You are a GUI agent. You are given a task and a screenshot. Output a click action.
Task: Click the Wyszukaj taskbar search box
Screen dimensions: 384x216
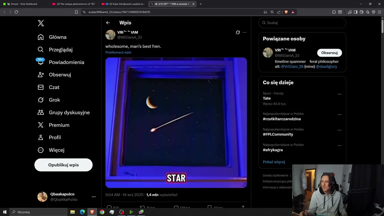(x=38, y=212)
